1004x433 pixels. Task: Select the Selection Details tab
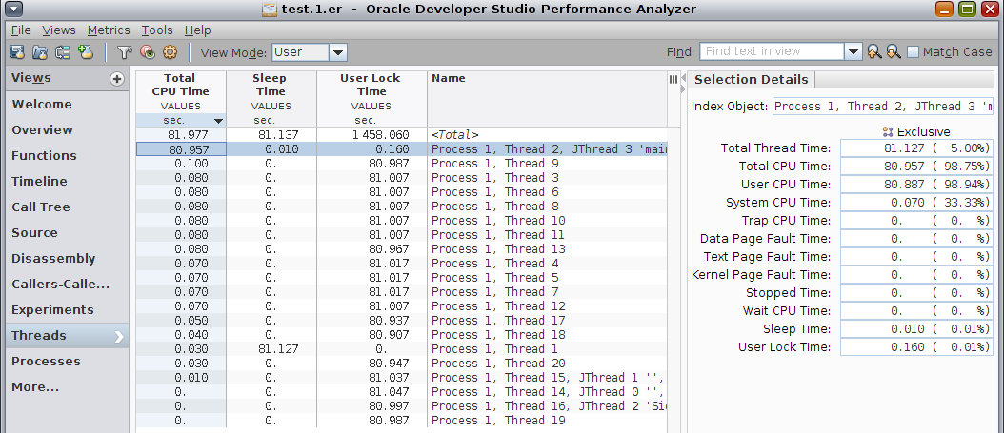point(751,79)
